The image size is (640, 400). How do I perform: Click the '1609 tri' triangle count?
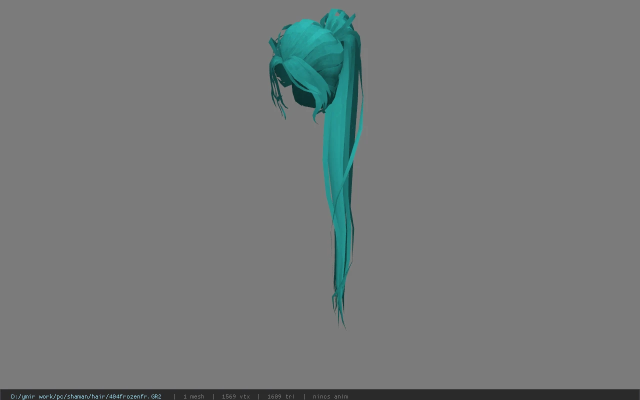pyautogui.click(x=281, y=396)
